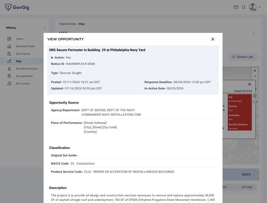
Task: Open the My Courses icon
Action: point(9,84)
